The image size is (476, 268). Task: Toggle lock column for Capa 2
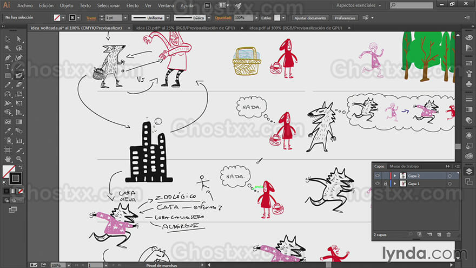tap(385, 175)
